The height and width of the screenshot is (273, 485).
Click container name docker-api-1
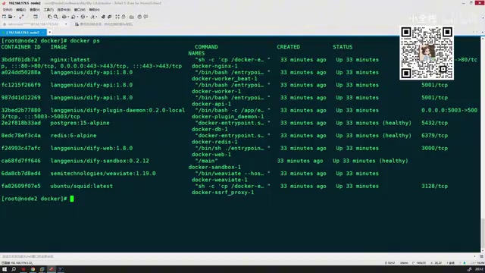click(211, 104)
